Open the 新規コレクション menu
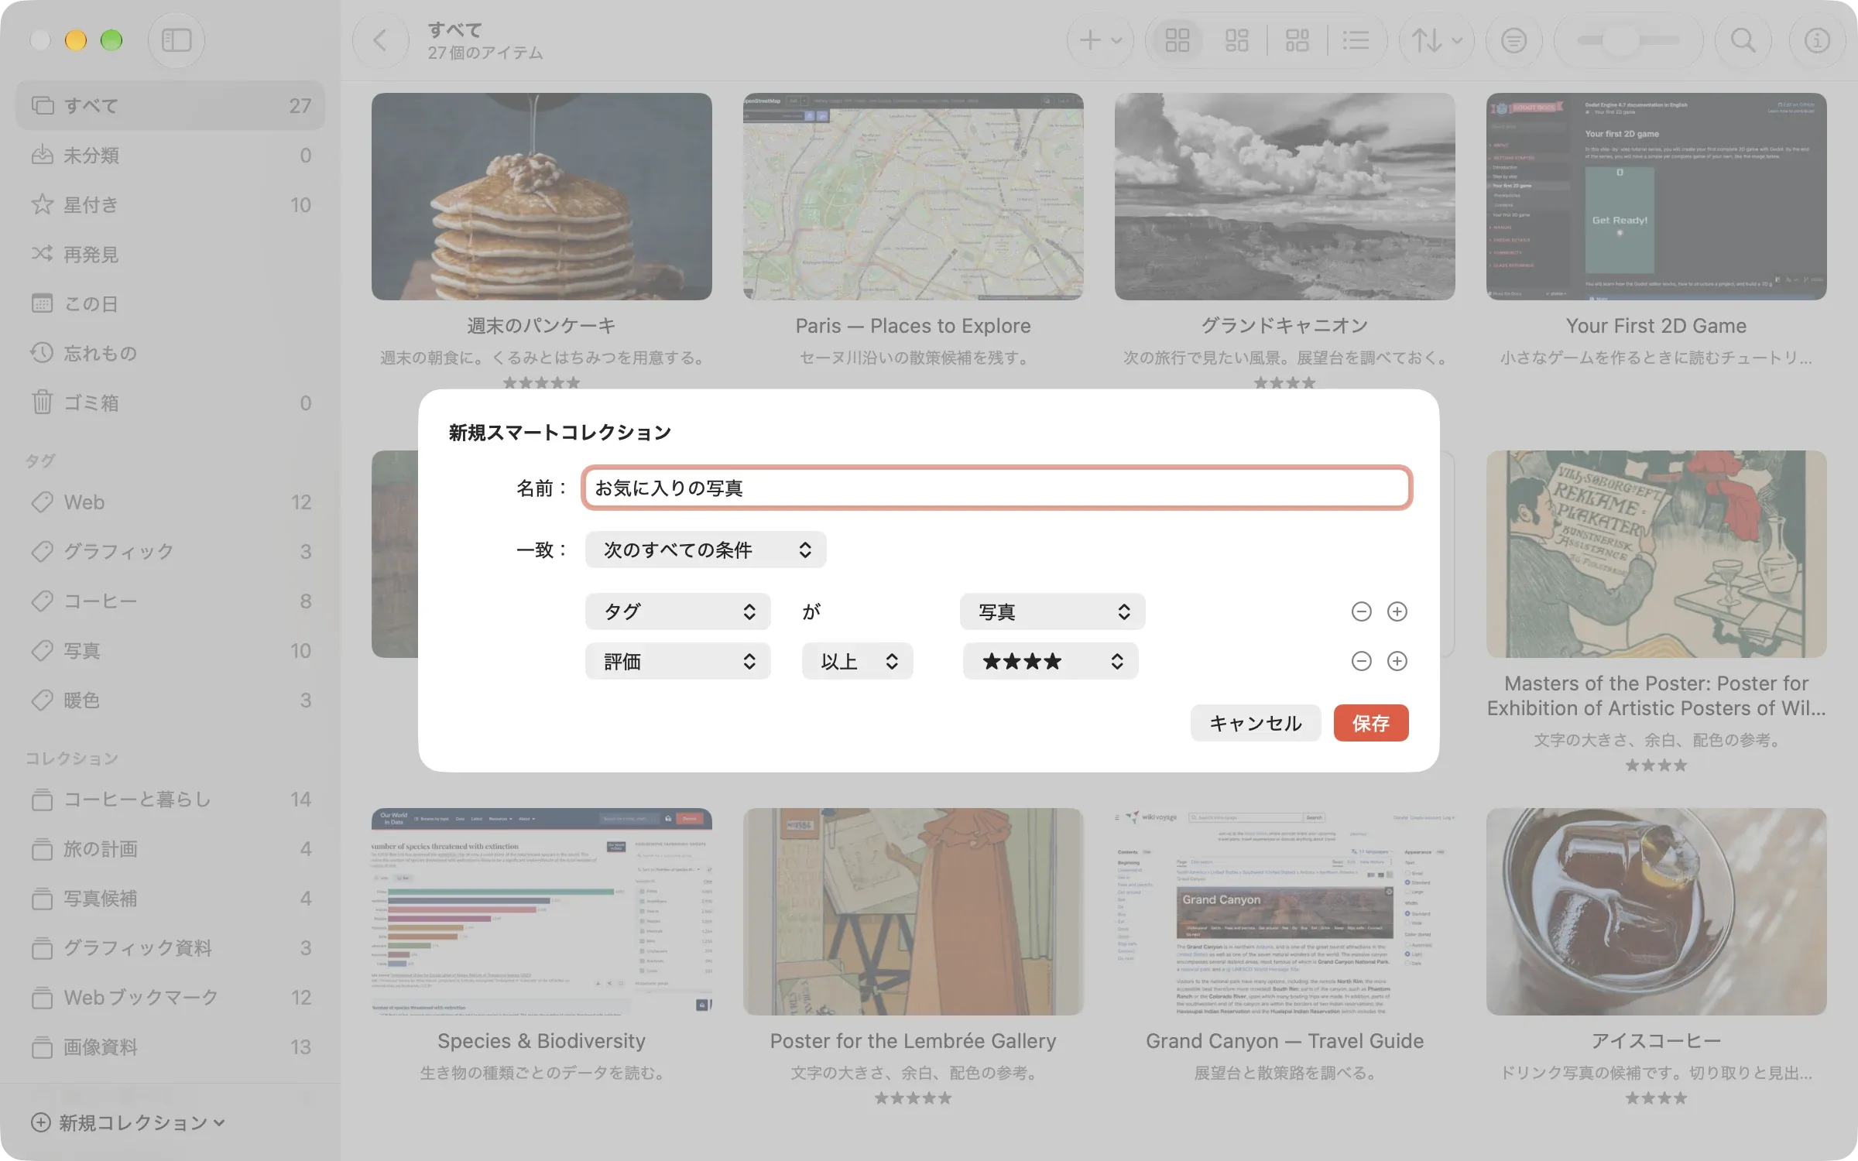Screen dimensions: 1858x1161 click(x=128, y=1122)
